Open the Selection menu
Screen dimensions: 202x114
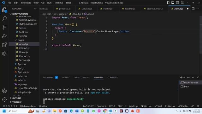[x=26, y=3]
